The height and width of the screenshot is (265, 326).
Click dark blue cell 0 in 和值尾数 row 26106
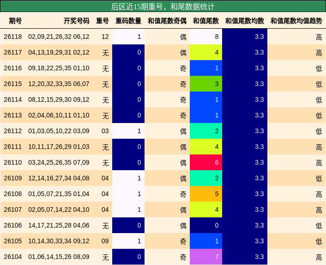(206, 225)
